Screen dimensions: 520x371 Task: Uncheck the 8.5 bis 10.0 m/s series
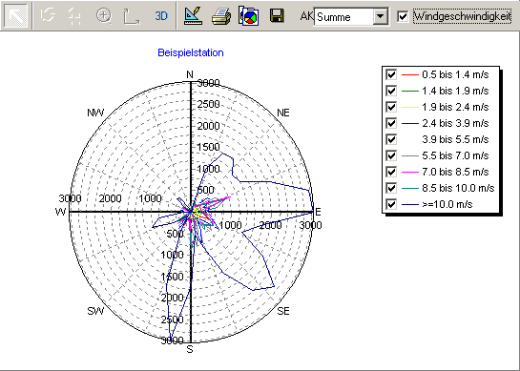(x=391, y=188)
